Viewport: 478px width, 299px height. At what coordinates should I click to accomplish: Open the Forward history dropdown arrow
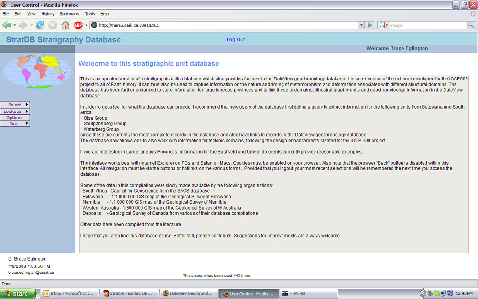click(x=31, y=25)
